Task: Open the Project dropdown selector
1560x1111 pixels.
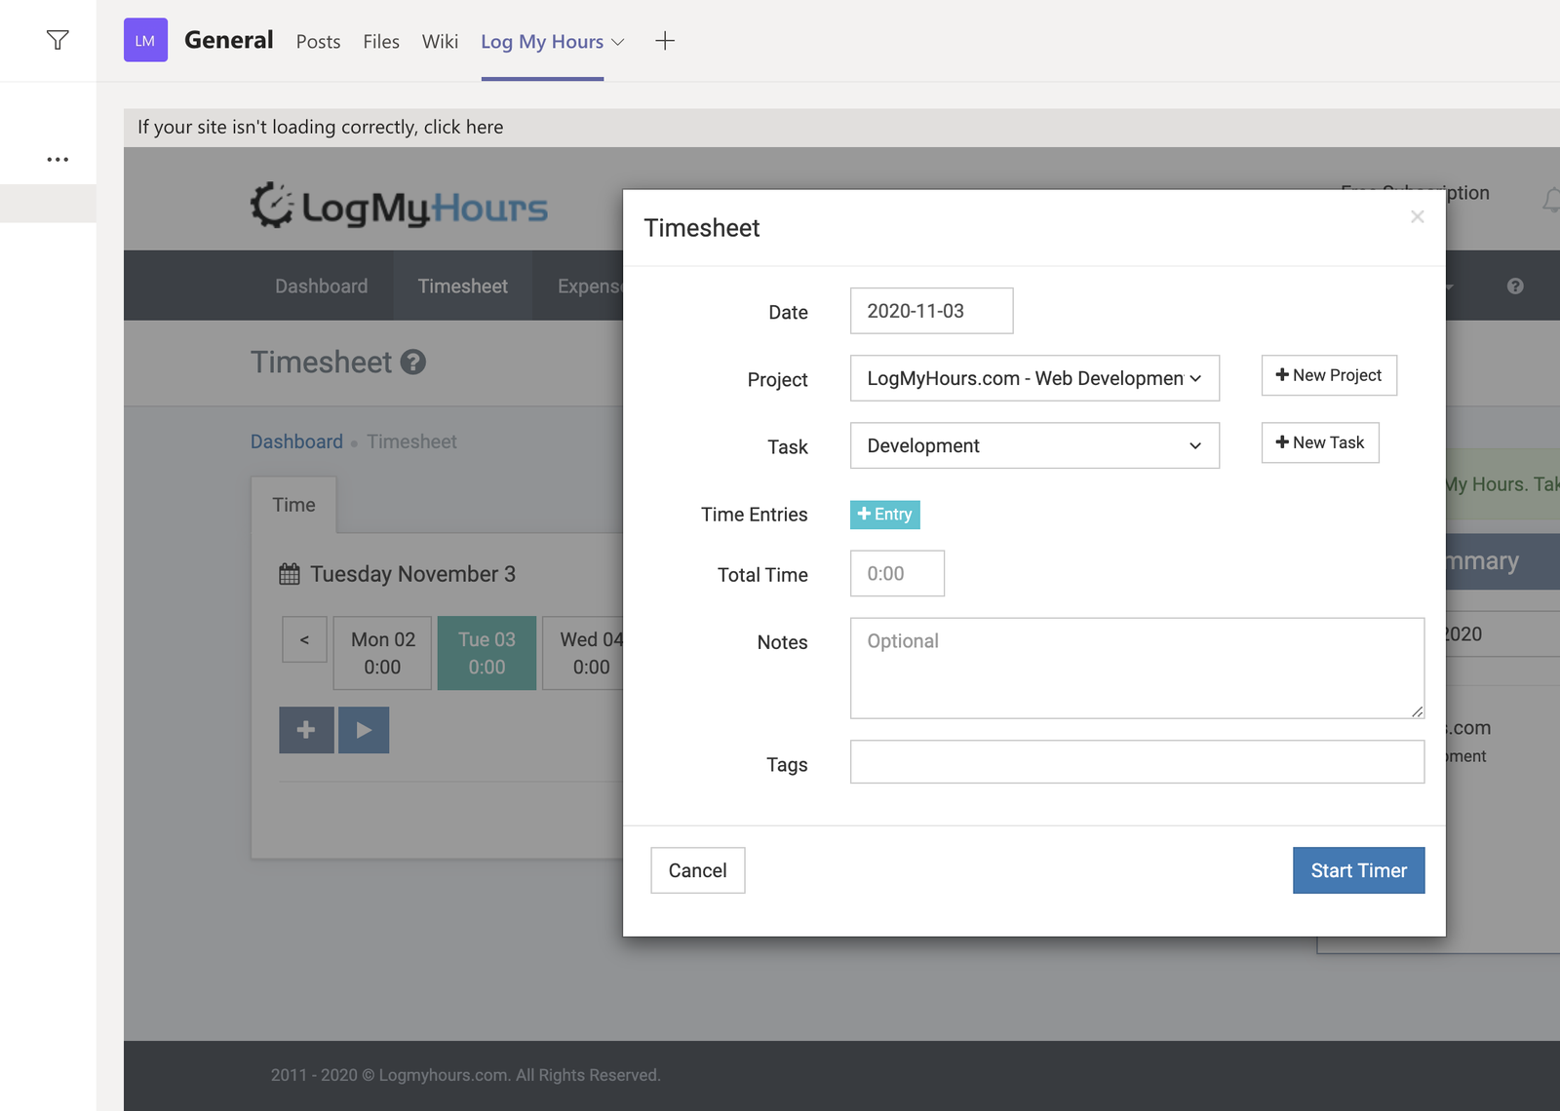Action: tap(1033, 378)
